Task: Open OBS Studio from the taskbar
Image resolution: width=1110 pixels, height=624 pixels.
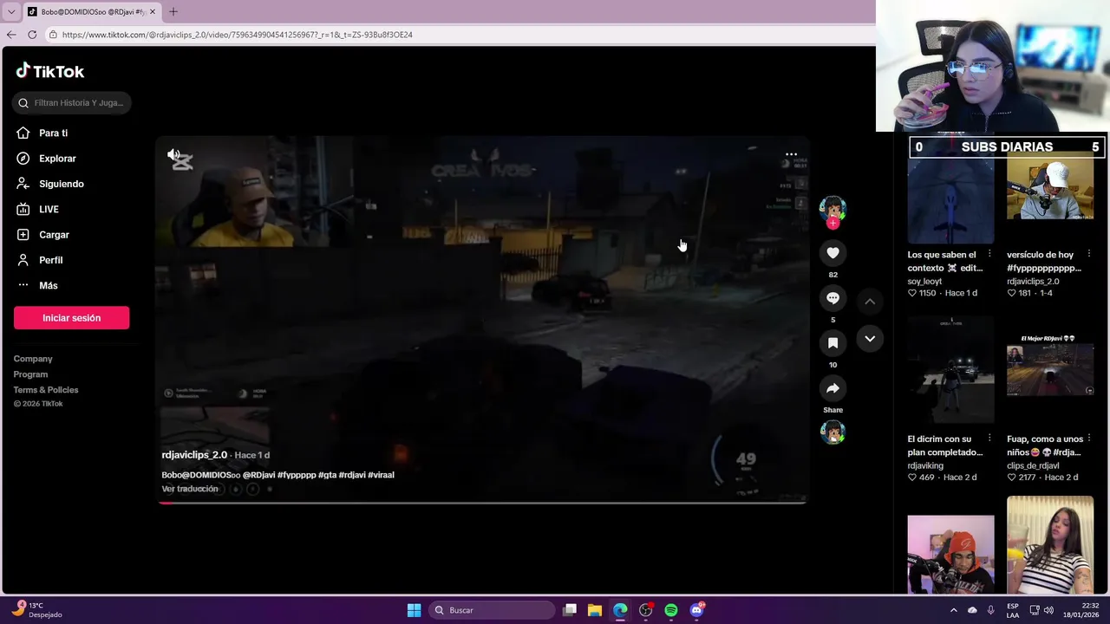Action: tap(645, 610)
